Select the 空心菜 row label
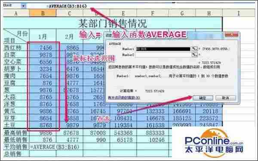The image size is (258, 161). (x=16, y=62)
